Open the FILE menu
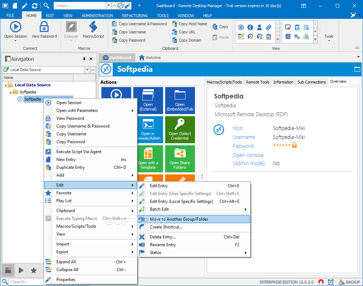The width and height of the screenshot is (363, 286). 10,16
